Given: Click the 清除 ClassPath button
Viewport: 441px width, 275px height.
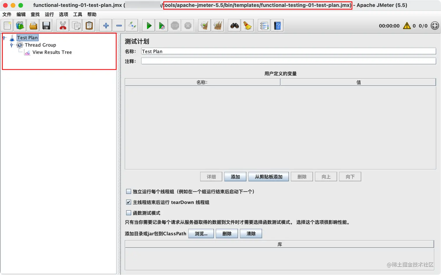Looking at the screenshot, I should tap(251, 233).
